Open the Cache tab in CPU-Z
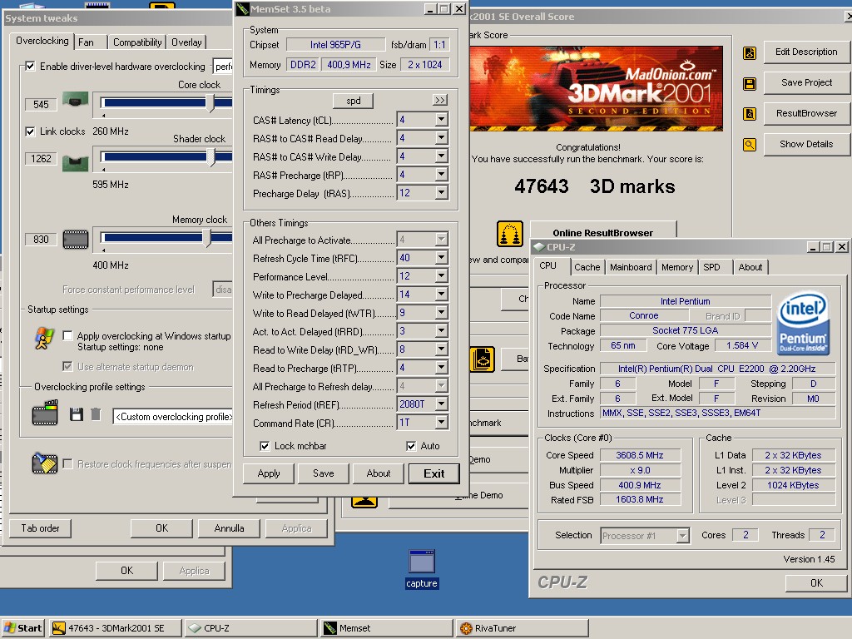 587,267
